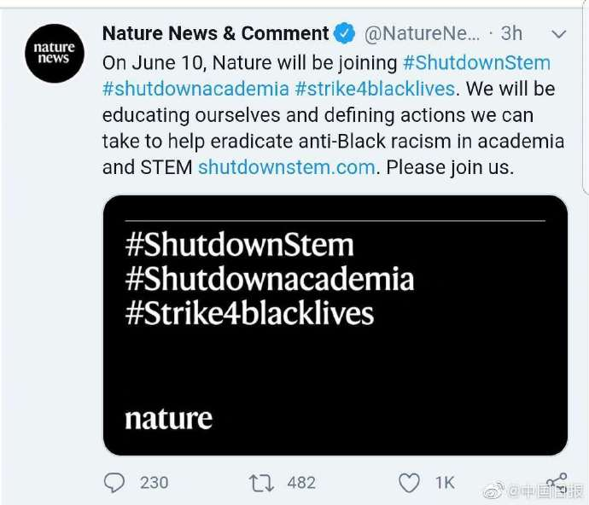Viewport: 589px width, 505px height.
Task: Click the 1K likes count
Action: pos(445,483)
